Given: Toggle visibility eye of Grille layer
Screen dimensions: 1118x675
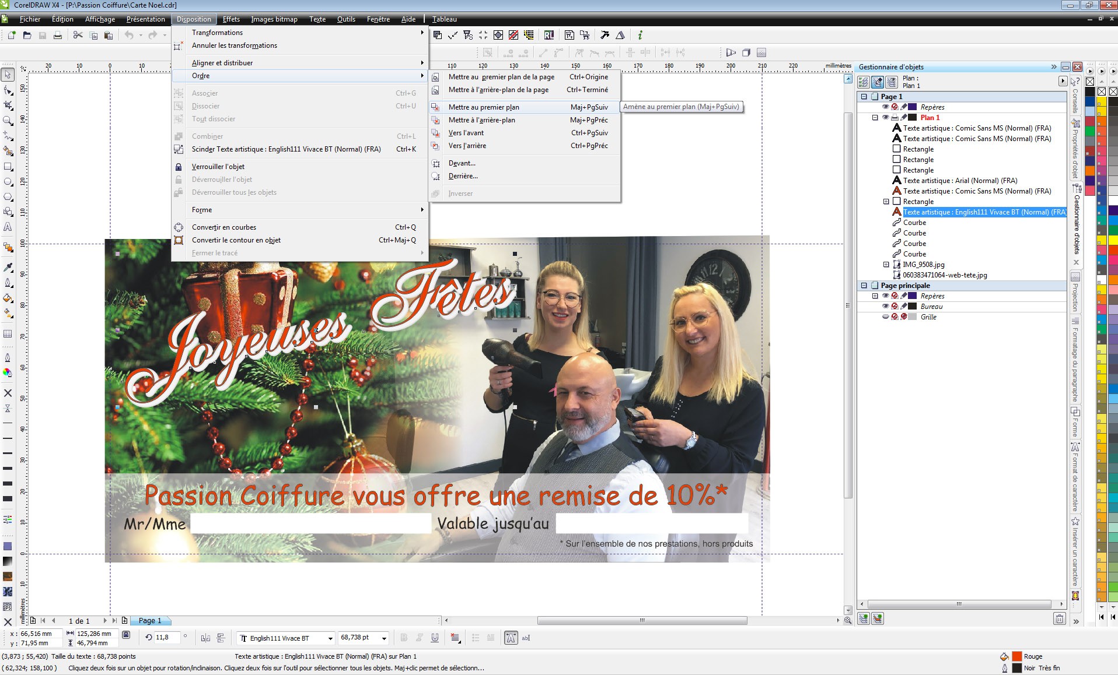Looking at the screenshot, I should click(885, 317).
